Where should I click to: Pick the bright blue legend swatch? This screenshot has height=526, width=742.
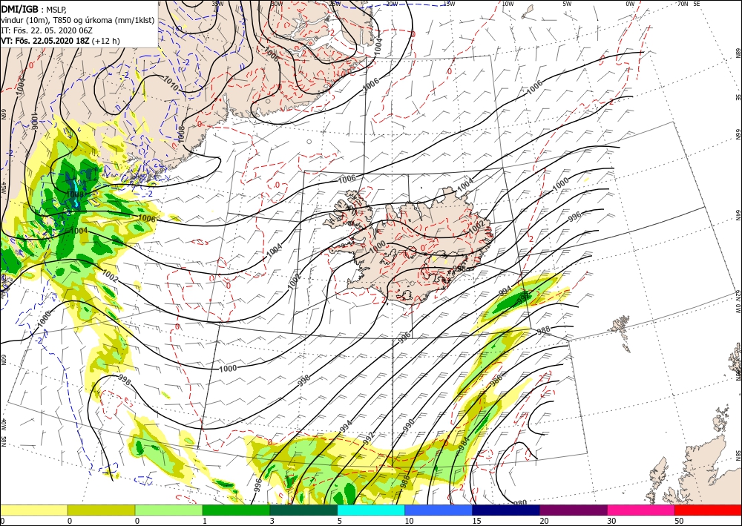pyautogui.click(x=439, y=510)
